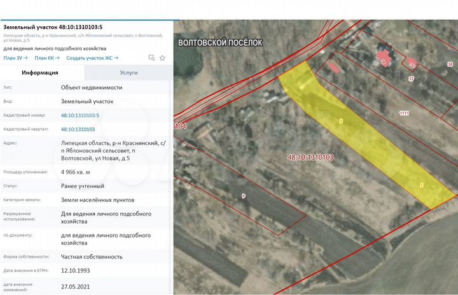Open the План КК link
458x295 pixels.
click(x=47, y=58)
